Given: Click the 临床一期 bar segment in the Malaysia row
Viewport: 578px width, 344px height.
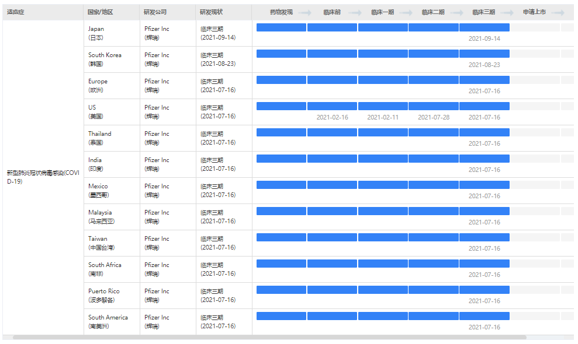Looking at the screenshot, I should click(x=383, y=211).
